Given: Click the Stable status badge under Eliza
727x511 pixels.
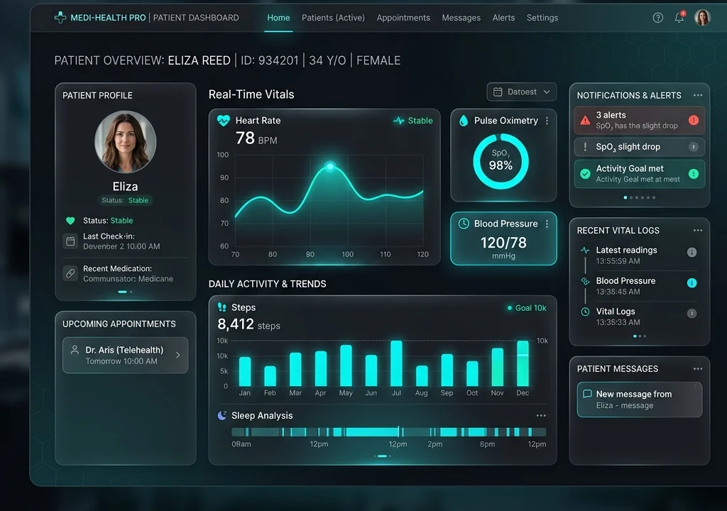Looking at the screenshot, I should pos(125,200).
